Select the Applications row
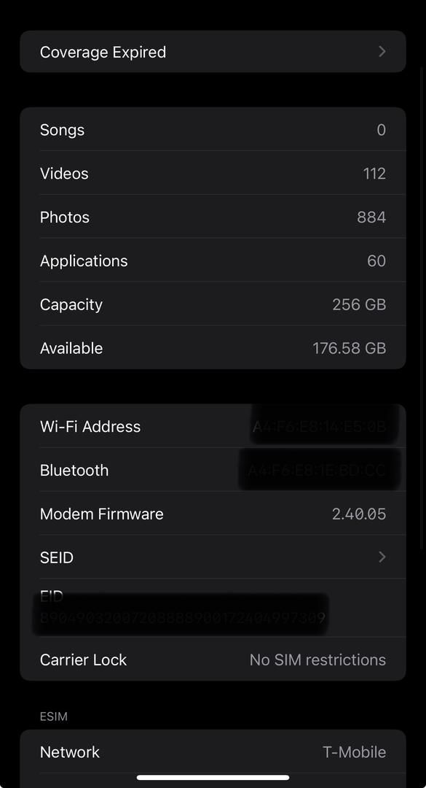Image resolution: width=426 pixels, height=788 pixels. coord(213,260)
